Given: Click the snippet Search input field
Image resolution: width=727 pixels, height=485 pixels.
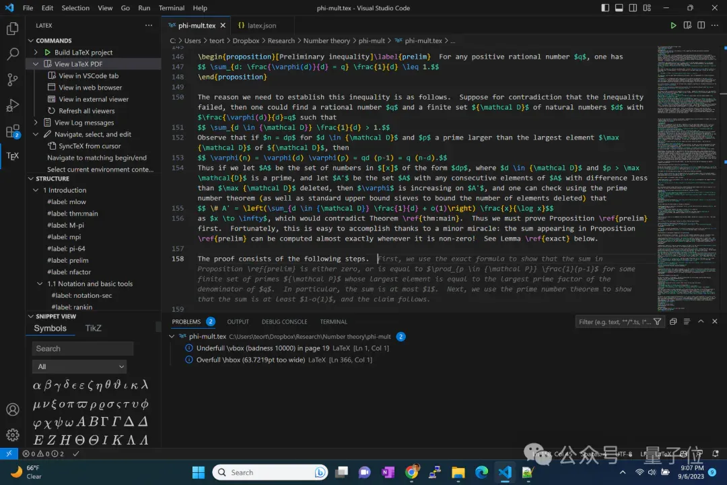Looking at the screenshot, I should 83,348.
